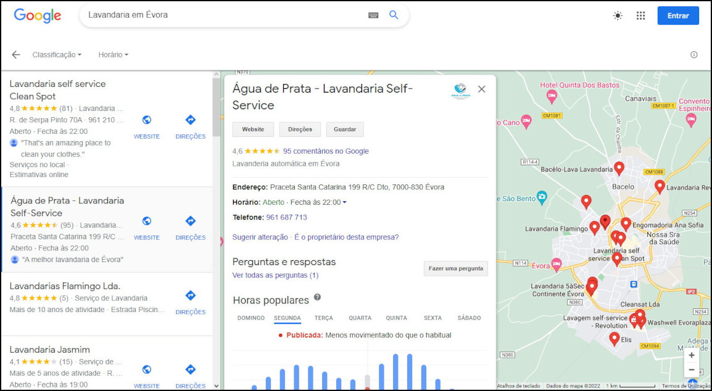Screen dimensions: 712x391
Task: Click the Google logo
Action: 37,15
